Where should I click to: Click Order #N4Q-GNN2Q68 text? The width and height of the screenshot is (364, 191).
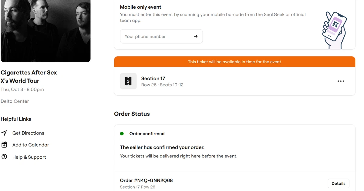(147, 180)
